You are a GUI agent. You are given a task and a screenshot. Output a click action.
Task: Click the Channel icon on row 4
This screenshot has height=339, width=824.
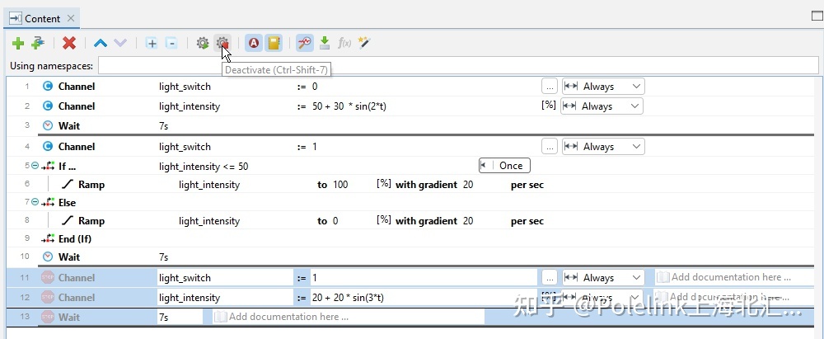click(48, 147)
